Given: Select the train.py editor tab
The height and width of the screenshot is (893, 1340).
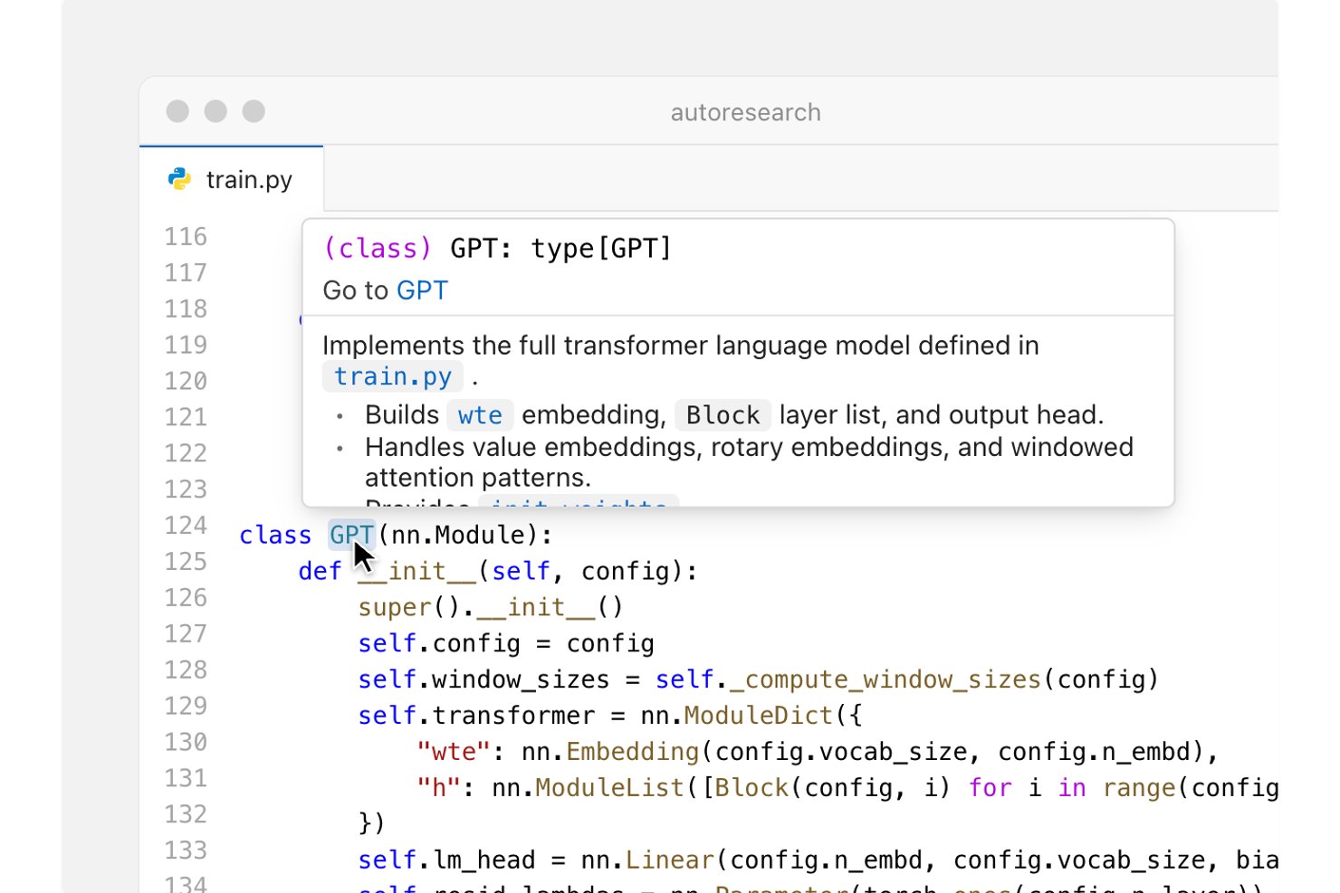Looking at the screenshot, I should click(231, 179).
